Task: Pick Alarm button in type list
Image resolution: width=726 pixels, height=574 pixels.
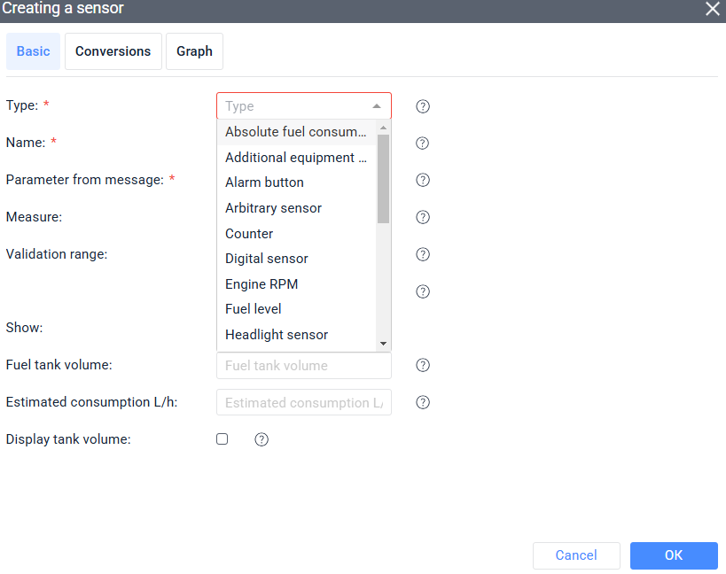Action: tap(264, 182)
